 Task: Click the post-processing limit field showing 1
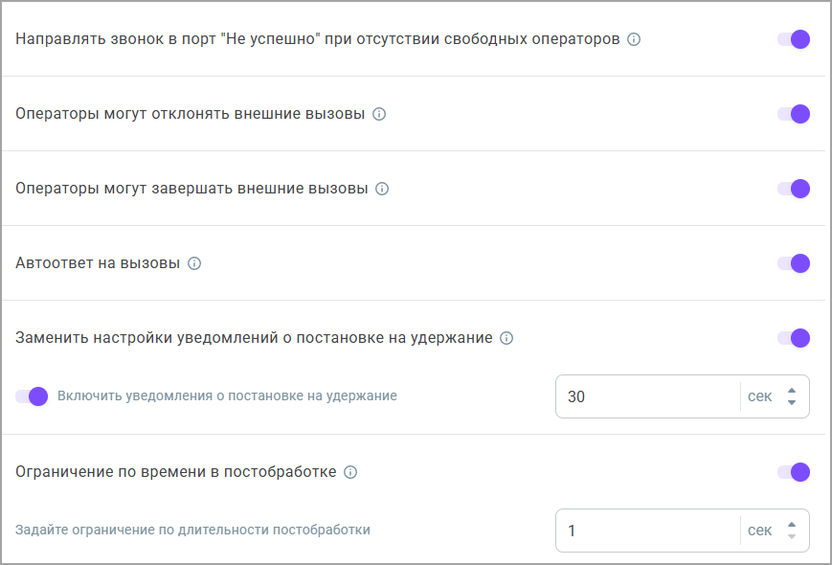pyautogui.click(x=641, y=530)
